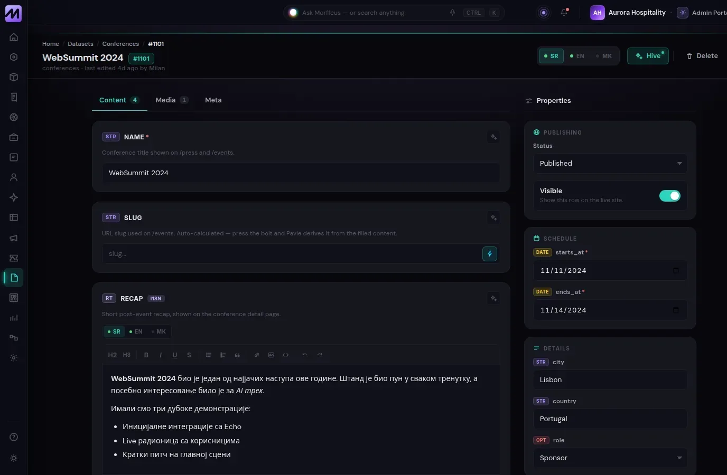
Task: Insert bulleted list in the recap editor
Action: pos(209,355)
